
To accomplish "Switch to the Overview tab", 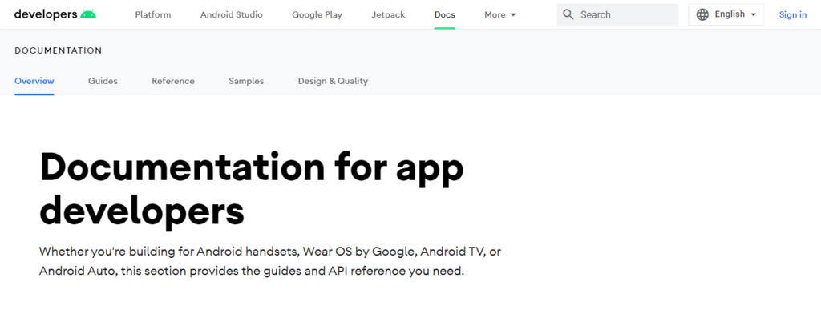I will [34, 81].
